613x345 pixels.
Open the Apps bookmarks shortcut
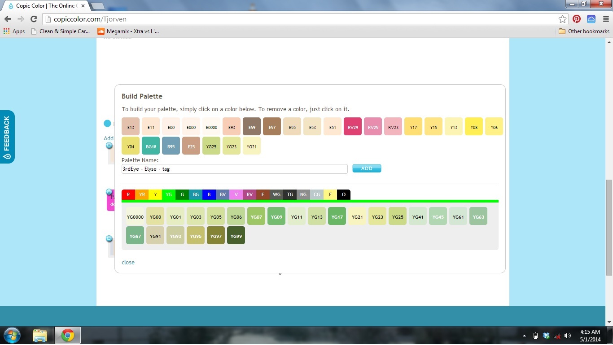[x=14, y=31]
